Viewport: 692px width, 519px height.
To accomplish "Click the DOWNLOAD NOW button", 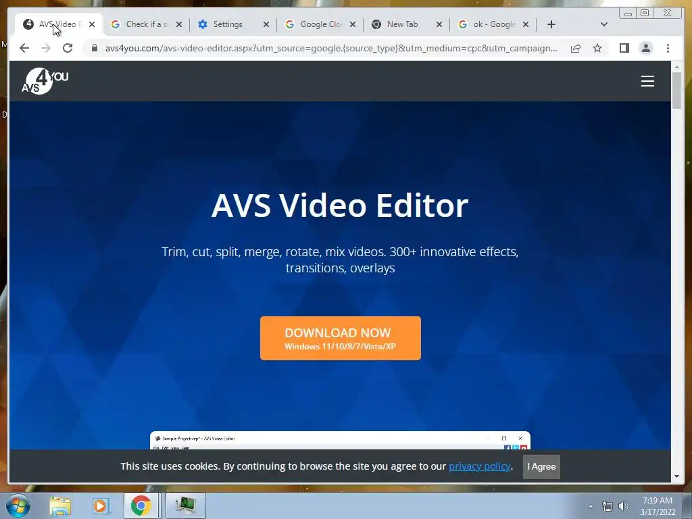I will coord(341,338).
